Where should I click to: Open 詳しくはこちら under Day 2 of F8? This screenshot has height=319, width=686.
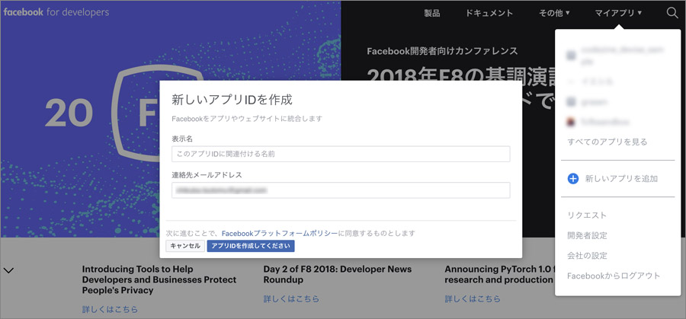[291, 299]
